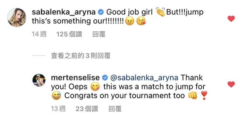Click the 14 週 timestamp
The width and height of the screenshot is (248, 119).
[x=39, y=34]
